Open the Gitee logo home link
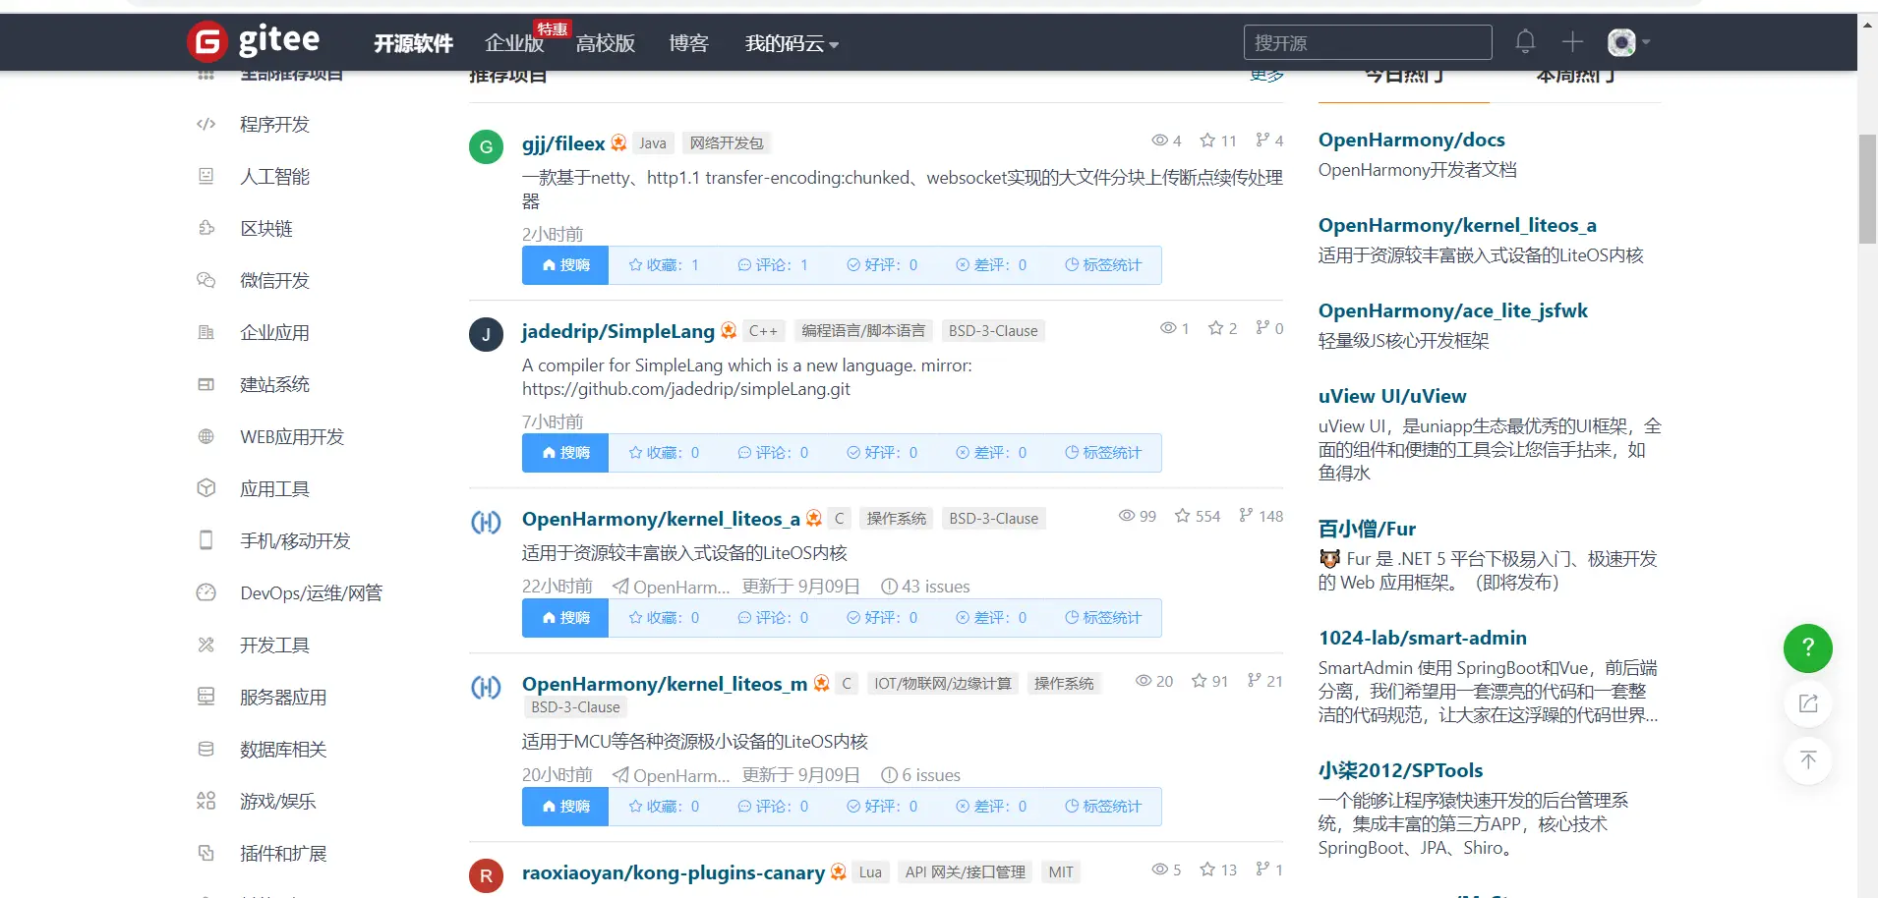Screen dimensions: 1878x898 (x=254, y=41)
